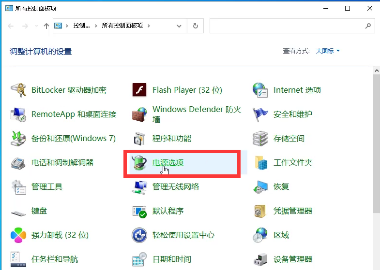This screenshot has width=380, height=270.
Task: Expand the address bar history dropdown arrow
Action: 180,26
